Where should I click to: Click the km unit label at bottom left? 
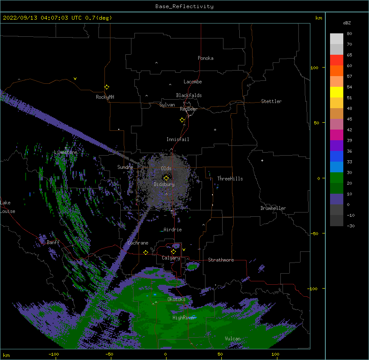(6, 355)
